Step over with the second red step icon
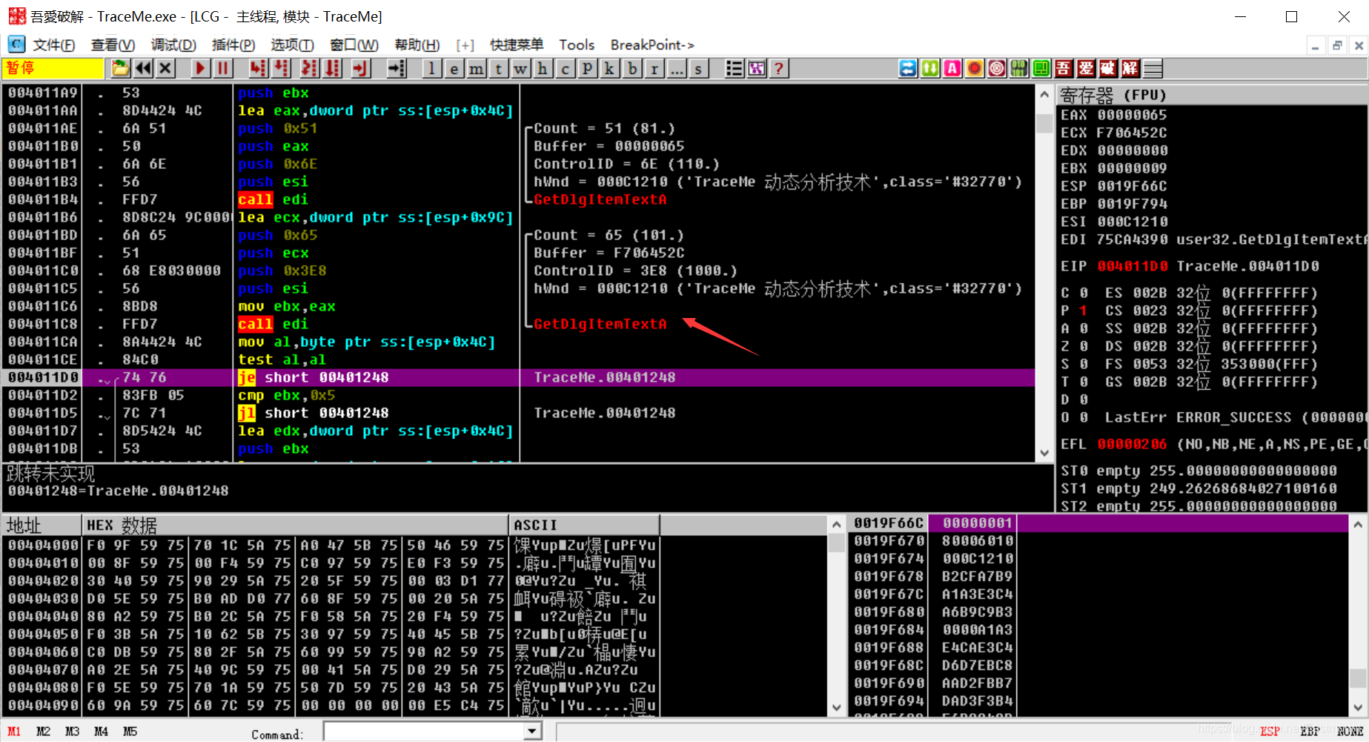The height and width of the screenshot is (742, 1369). pos(281,69)
